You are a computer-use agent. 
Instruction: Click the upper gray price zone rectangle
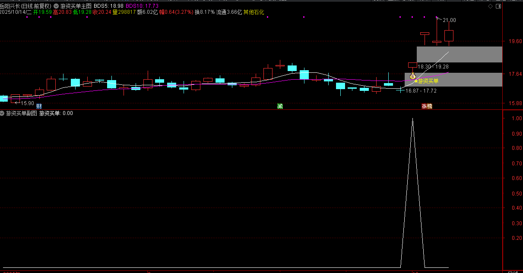coord(460,54)
